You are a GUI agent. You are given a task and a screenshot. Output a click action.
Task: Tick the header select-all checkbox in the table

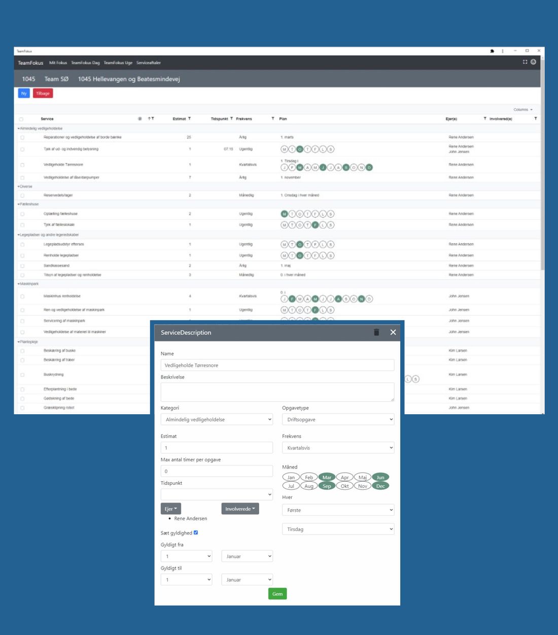pos(21,119)
